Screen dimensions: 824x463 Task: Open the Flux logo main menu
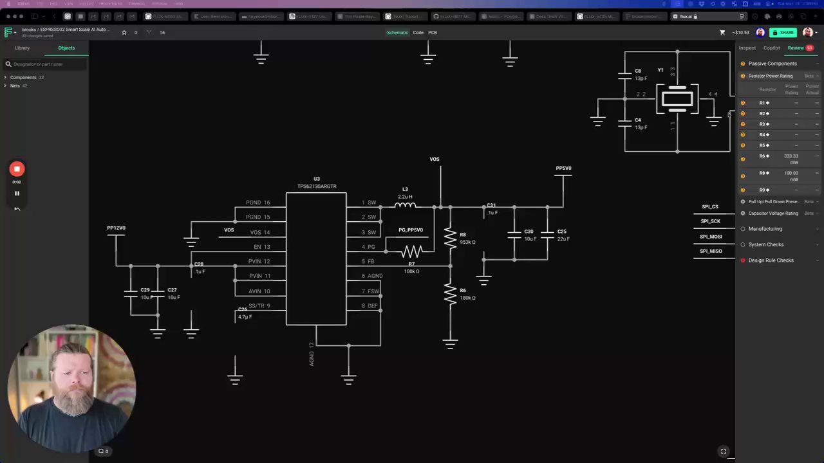pos(9,32)
